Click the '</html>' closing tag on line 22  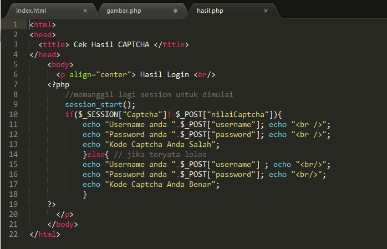pos(45,234)
